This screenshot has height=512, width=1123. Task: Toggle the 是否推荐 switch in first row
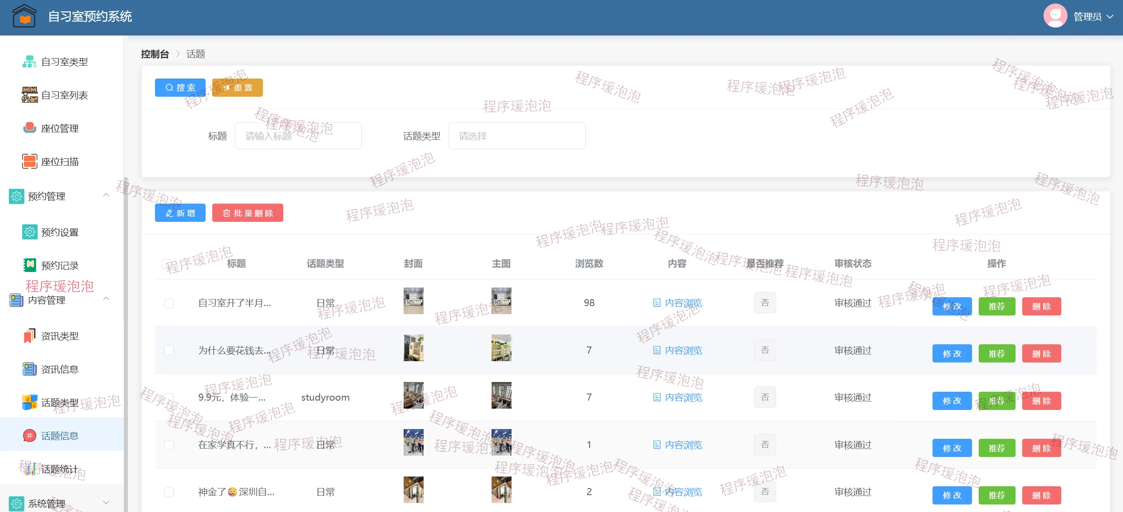tap(765, 303)
